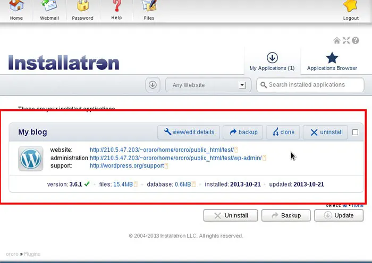Click the updated date 2013-10-21
This screenshot has width=372, height=263.
click(309, 184)
